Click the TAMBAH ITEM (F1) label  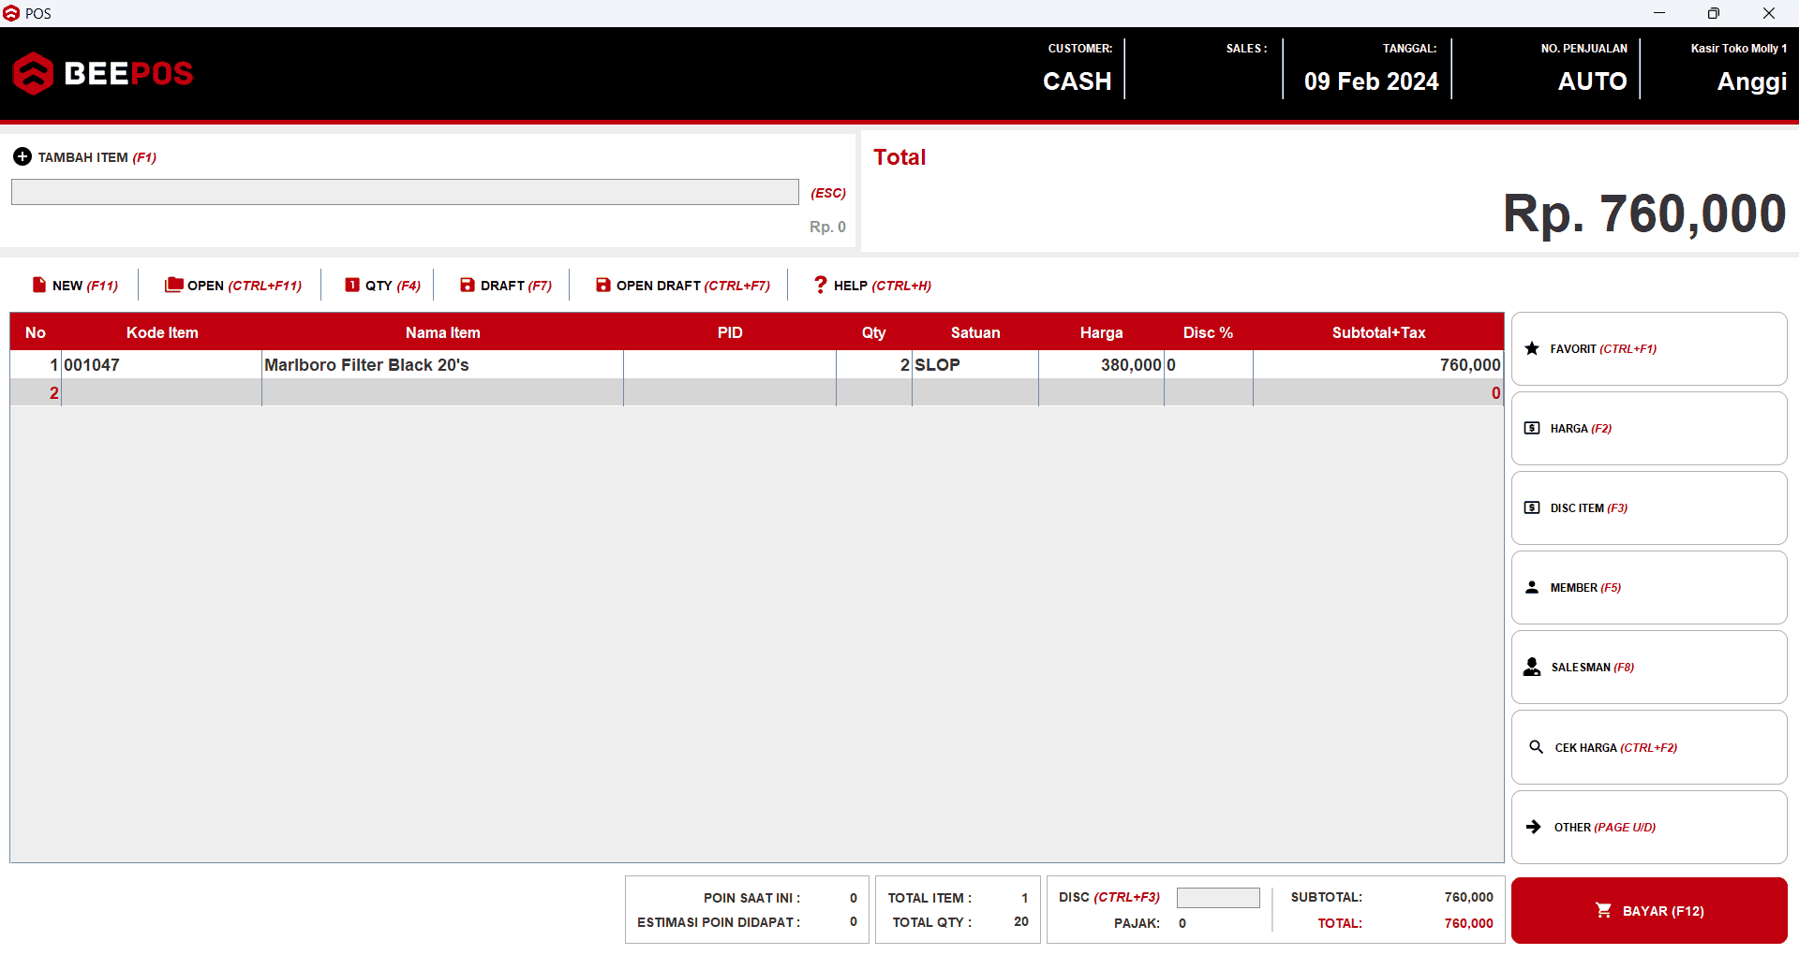97,157
